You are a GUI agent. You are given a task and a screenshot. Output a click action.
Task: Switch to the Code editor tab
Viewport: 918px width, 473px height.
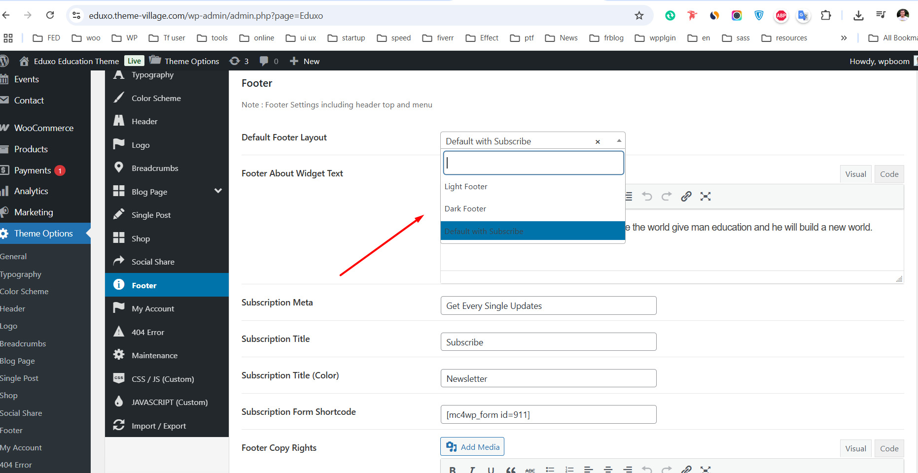point(889,174)
